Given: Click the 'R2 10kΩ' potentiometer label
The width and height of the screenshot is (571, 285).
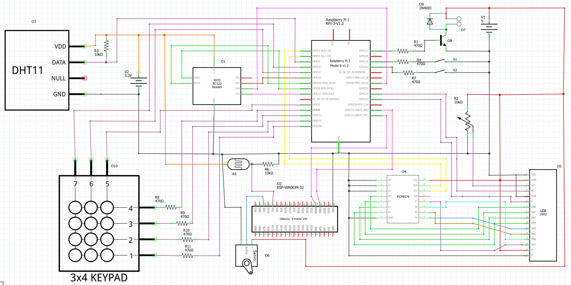Looking at the screenshot, I should (458, 100).
